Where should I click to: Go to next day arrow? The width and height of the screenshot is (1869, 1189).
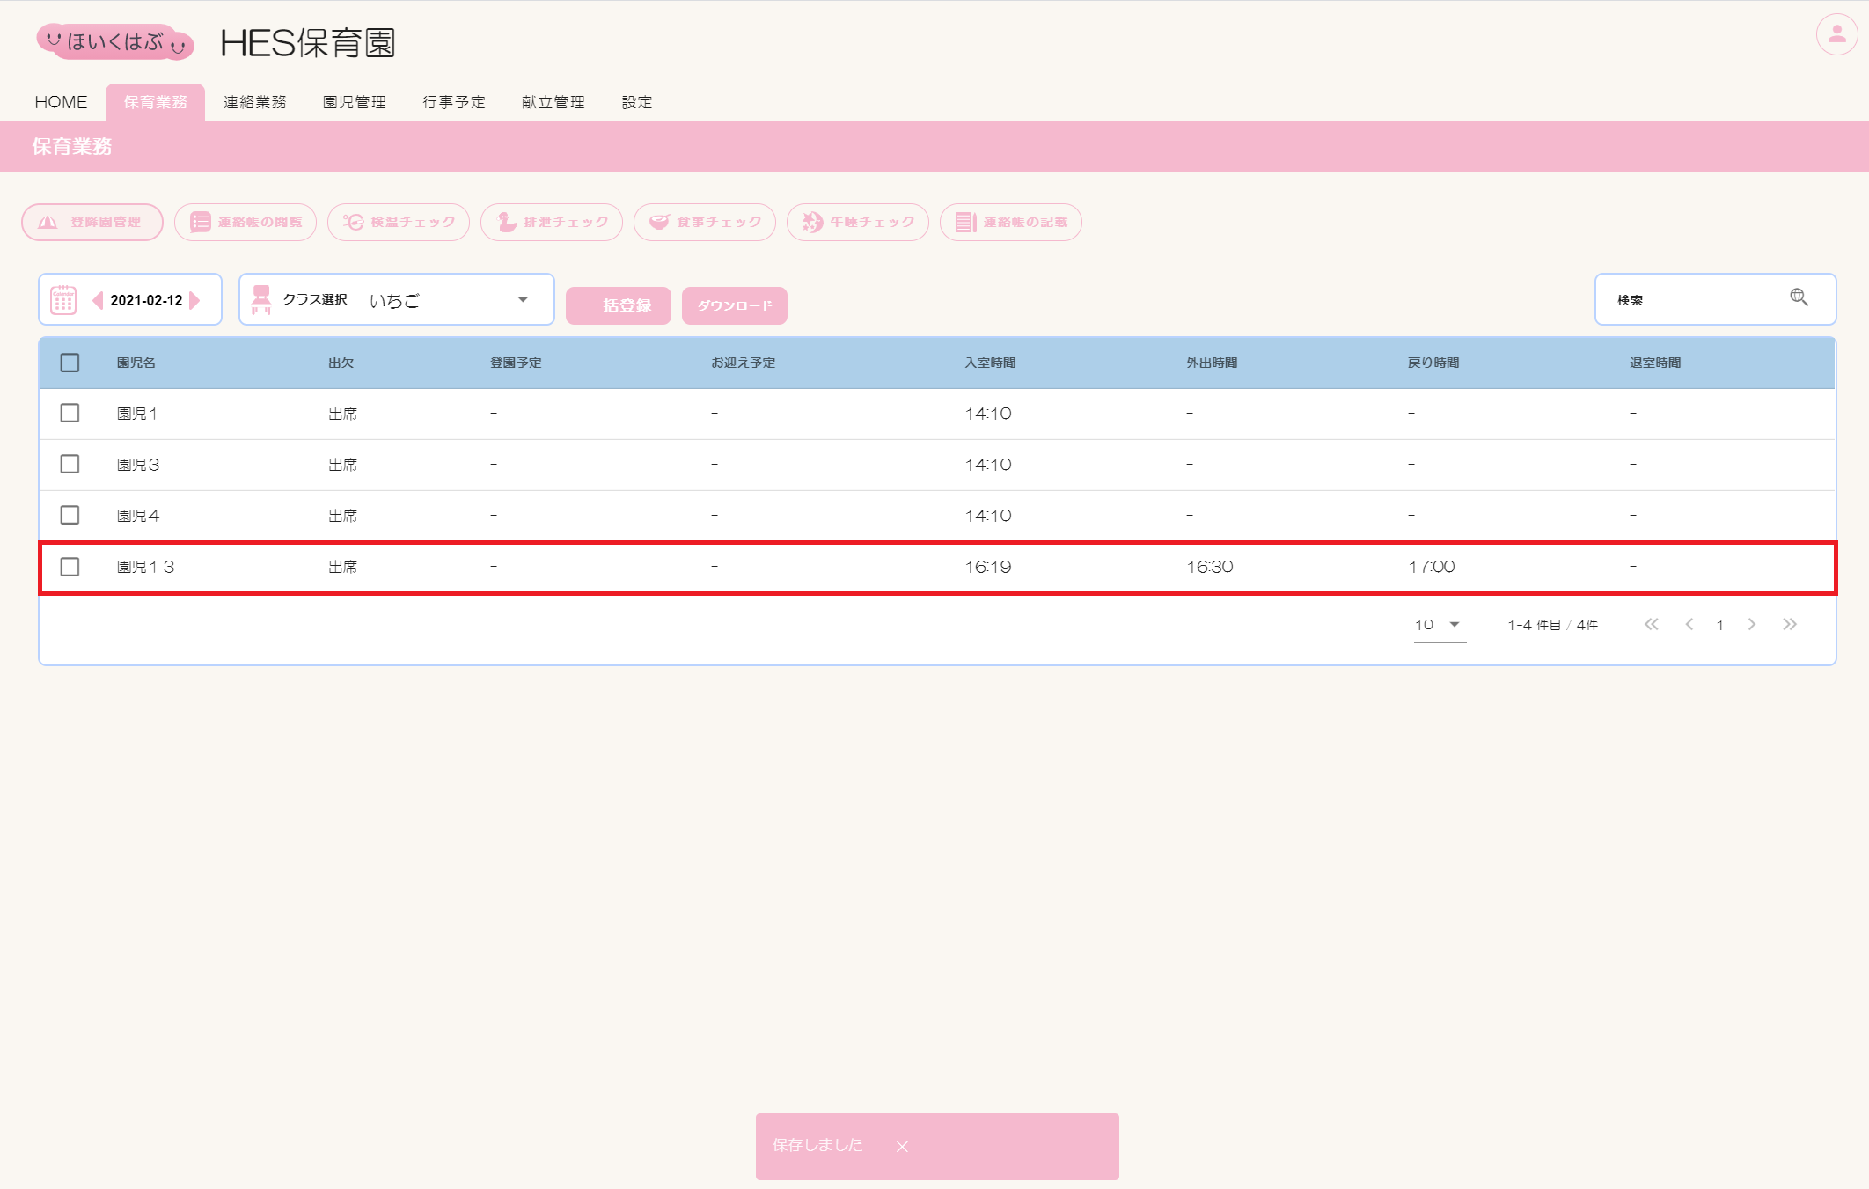click(x=194, y=300)
